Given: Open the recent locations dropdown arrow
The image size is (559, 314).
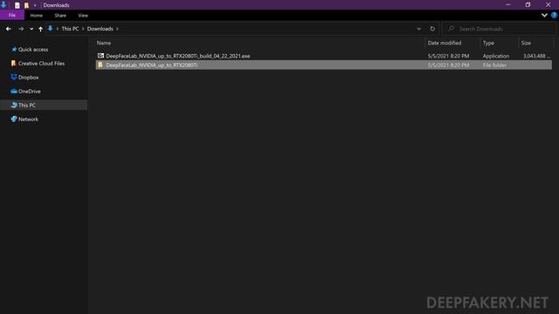Looking at the screenshot, I should (x=31, y=29).
